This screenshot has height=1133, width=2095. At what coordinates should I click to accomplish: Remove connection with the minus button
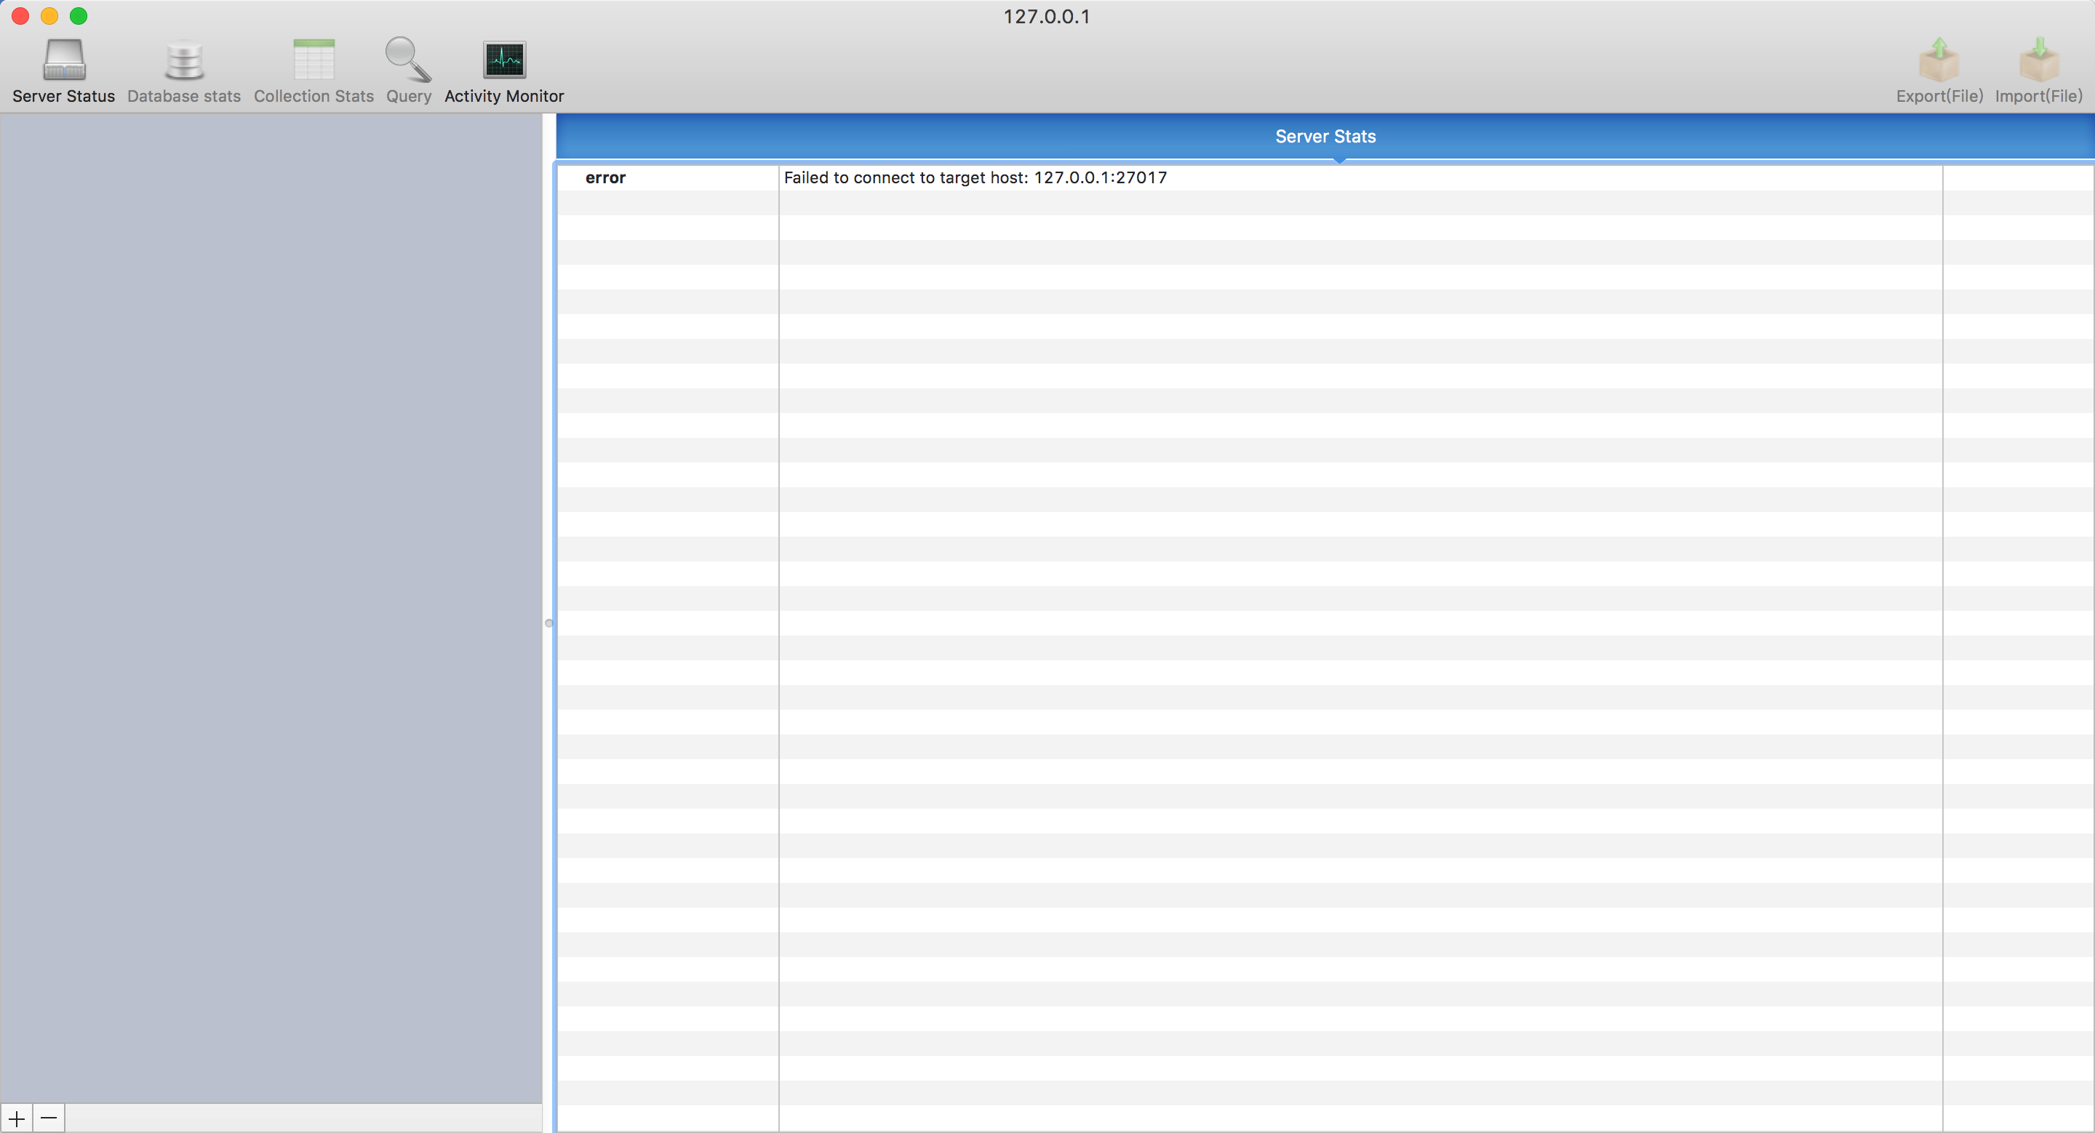[49, 1118]
